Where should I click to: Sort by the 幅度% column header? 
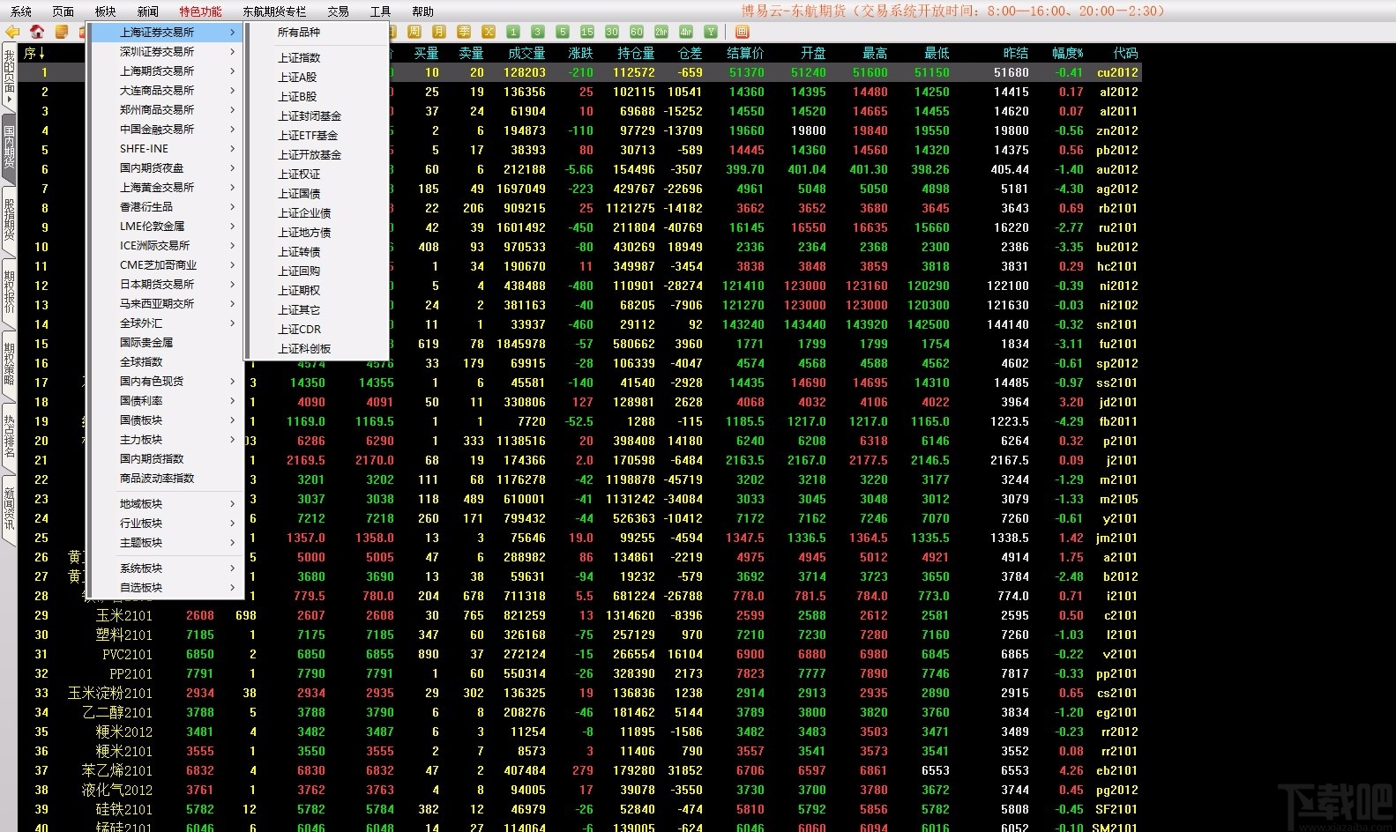pyautogui.click(x=1067, y=53)
